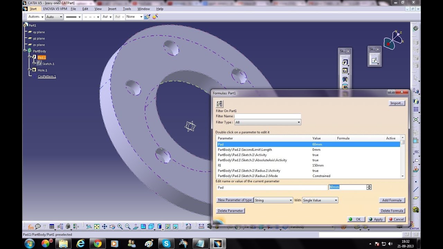Image resolution: width=443 pixels, height=249 pixels.
Task: Click the Select arrow tool in right toolbar
Action: [x=415, y=78]
